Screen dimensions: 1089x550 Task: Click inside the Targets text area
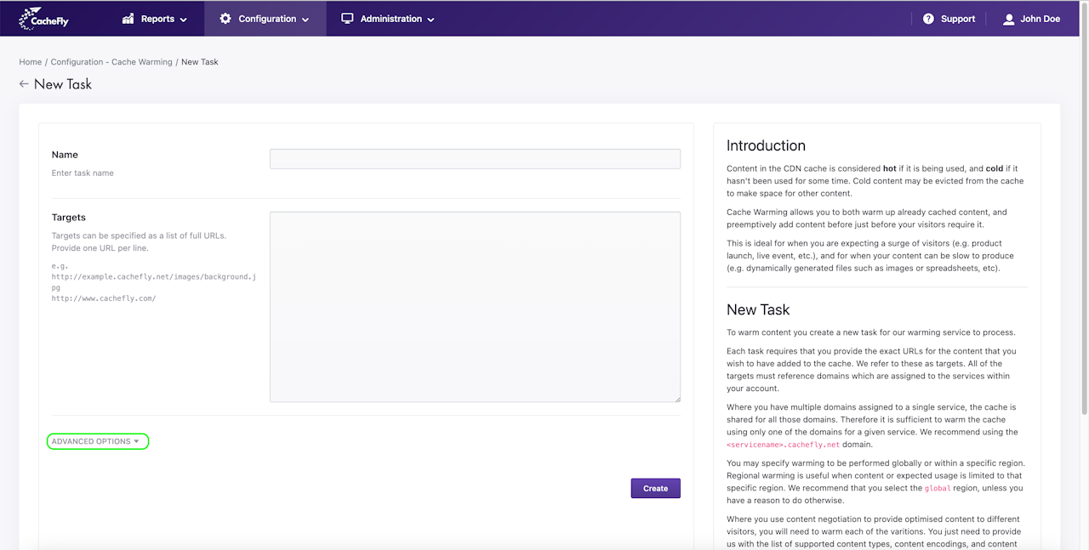(475, 306)
